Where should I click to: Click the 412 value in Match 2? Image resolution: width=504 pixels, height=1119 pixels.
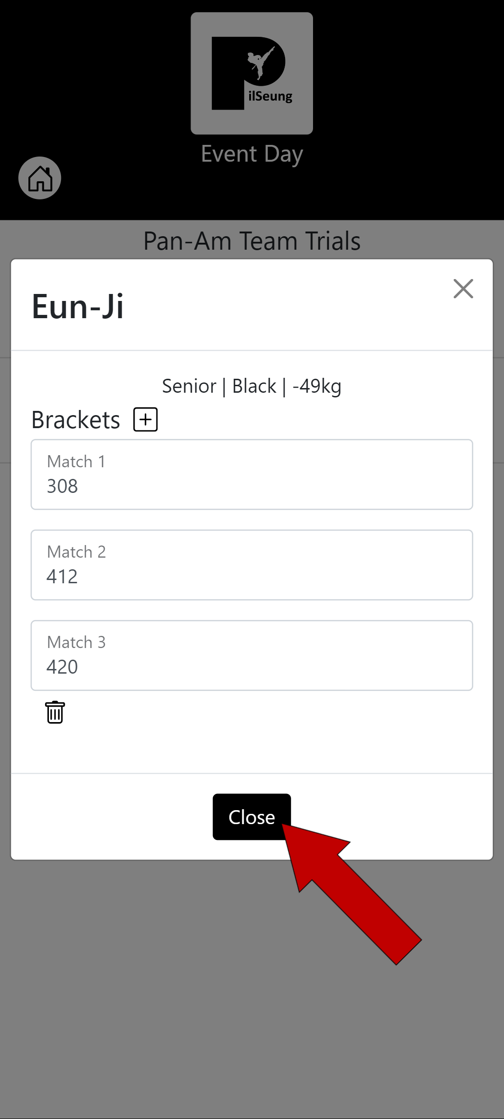pyautogui.click(x=62, y=577)
